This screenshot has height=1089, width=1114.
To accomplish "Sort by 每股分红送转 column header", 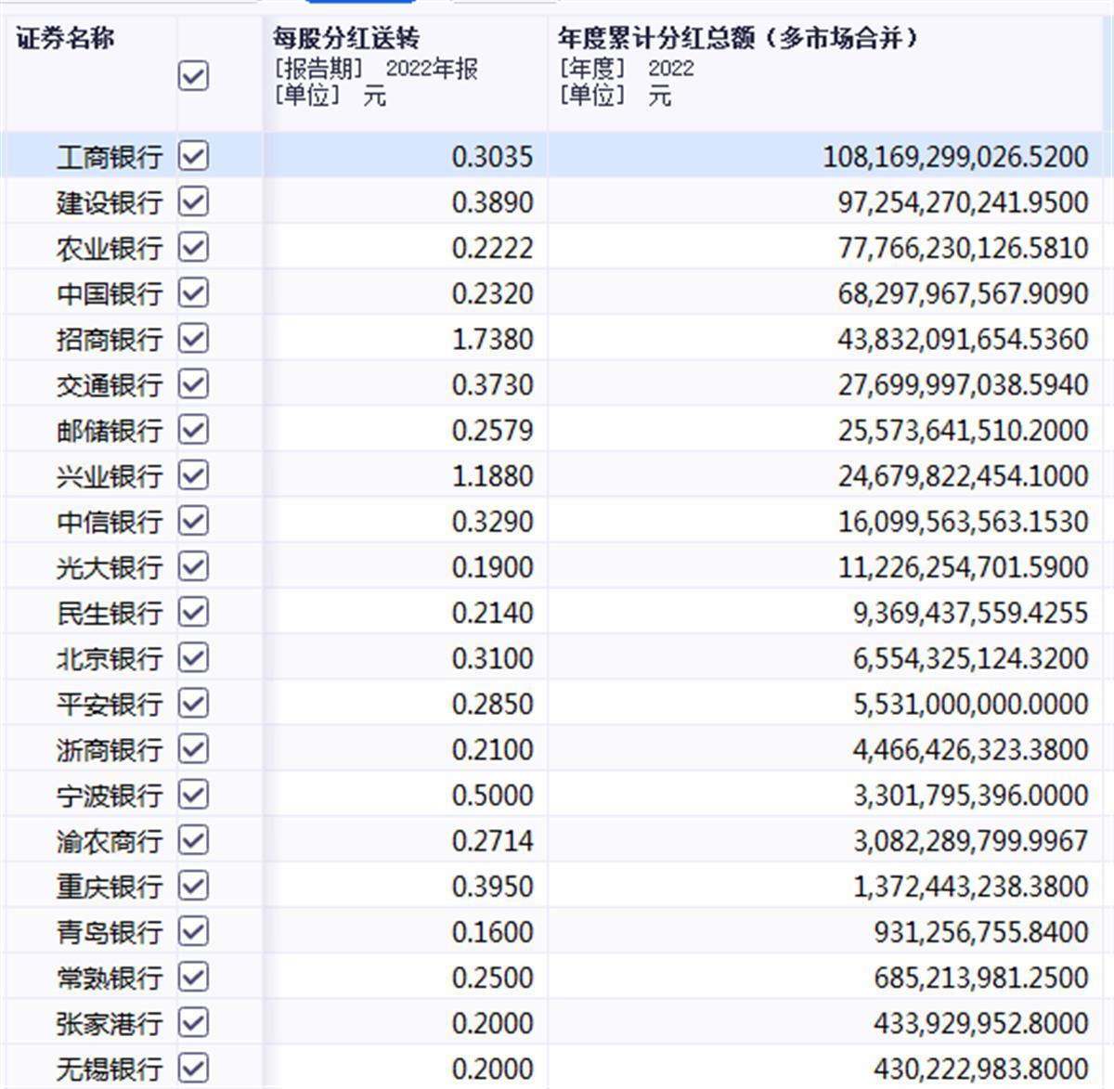I will [346, 39].
